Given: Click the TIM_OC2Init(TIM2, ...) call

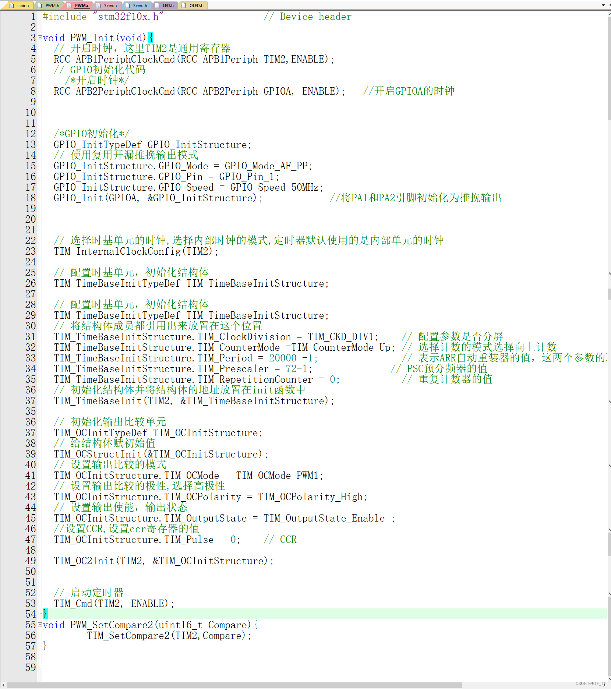Looking at the screenshot, I should click(164, 561).
